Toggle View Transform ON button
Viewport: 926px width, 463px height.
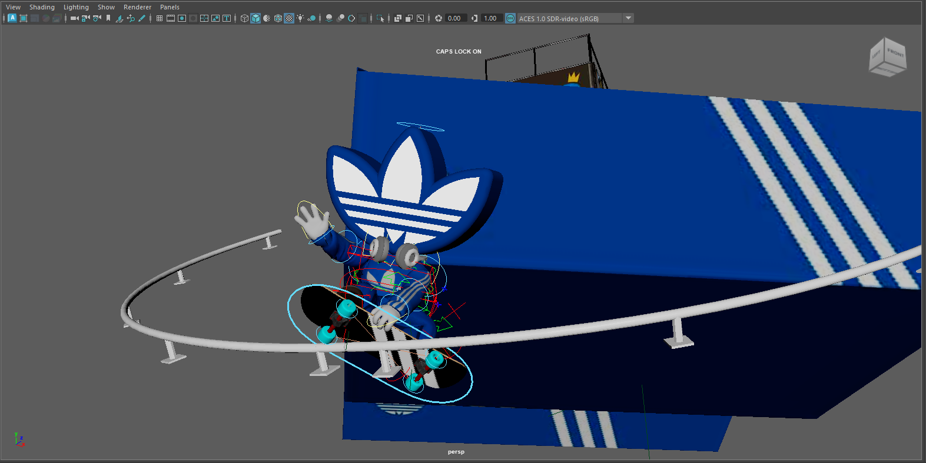pos(510,18)
